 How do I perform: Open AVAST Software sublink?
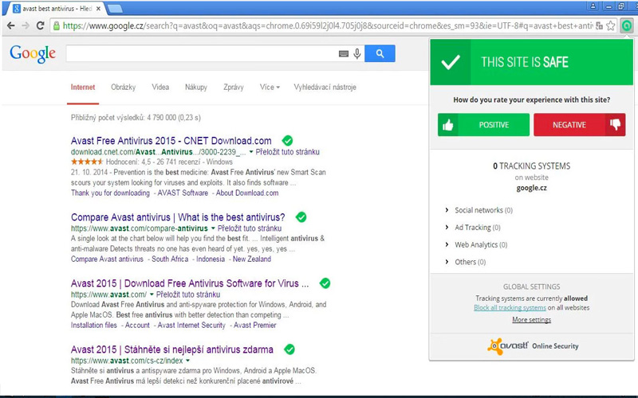pos(183,193)
